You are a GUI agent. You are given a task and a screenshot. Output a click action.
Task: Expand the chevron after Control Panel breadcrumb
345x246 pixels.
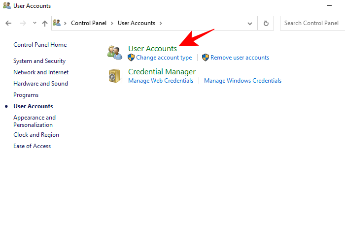coord(112,23)
